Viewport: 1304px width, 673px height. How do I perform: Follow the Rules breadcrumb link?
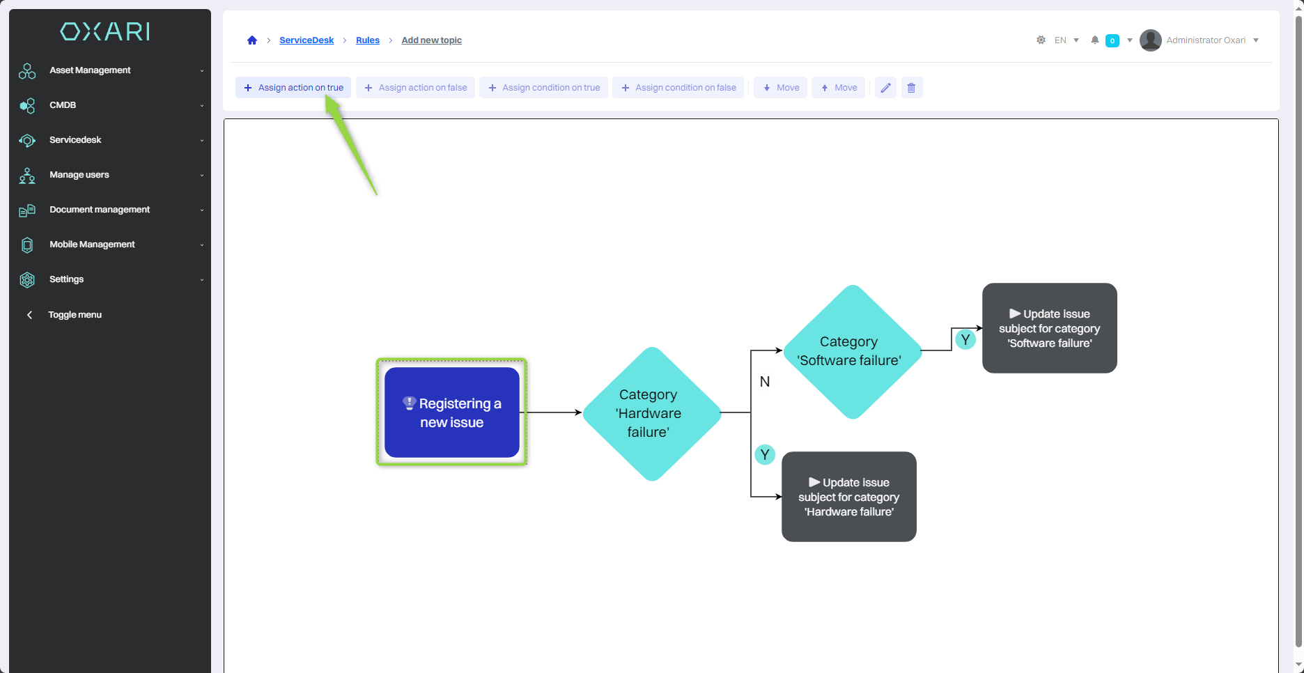click(367, 40)
